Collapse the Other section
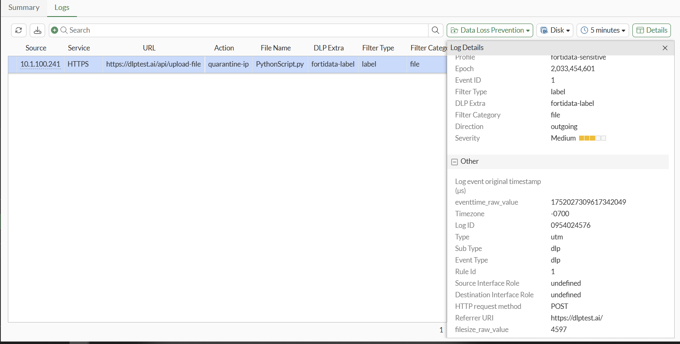 tap(455, 162)
